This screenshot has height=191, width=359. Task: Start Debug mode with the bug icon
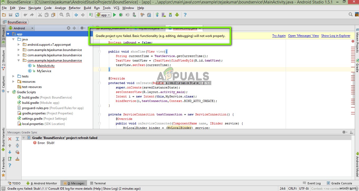pos(121,15)
